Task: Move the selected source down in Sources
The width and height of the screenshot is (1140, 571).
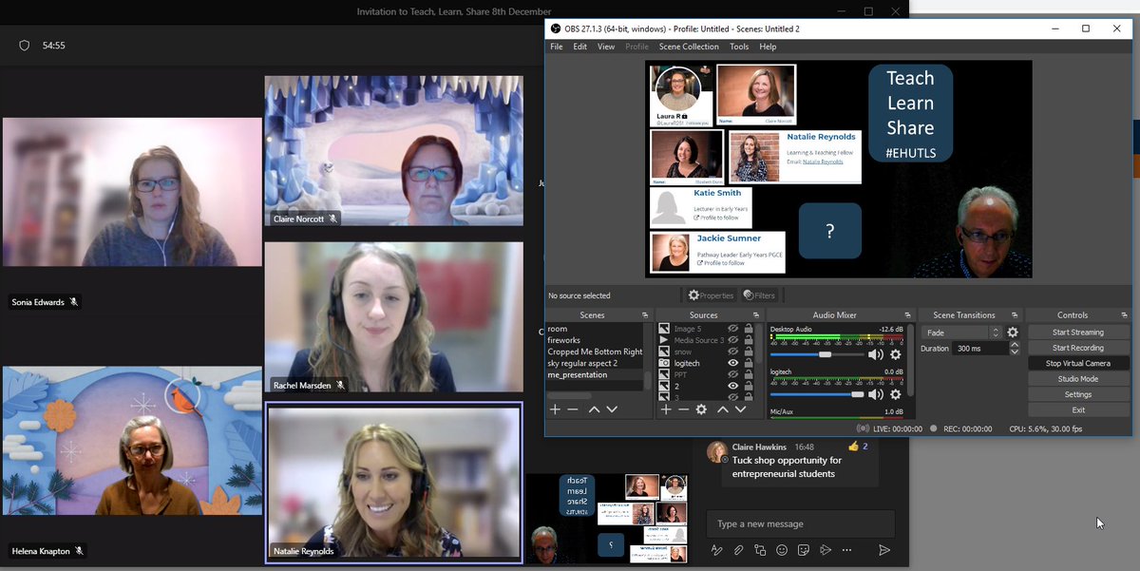Action: pos(741,409)
